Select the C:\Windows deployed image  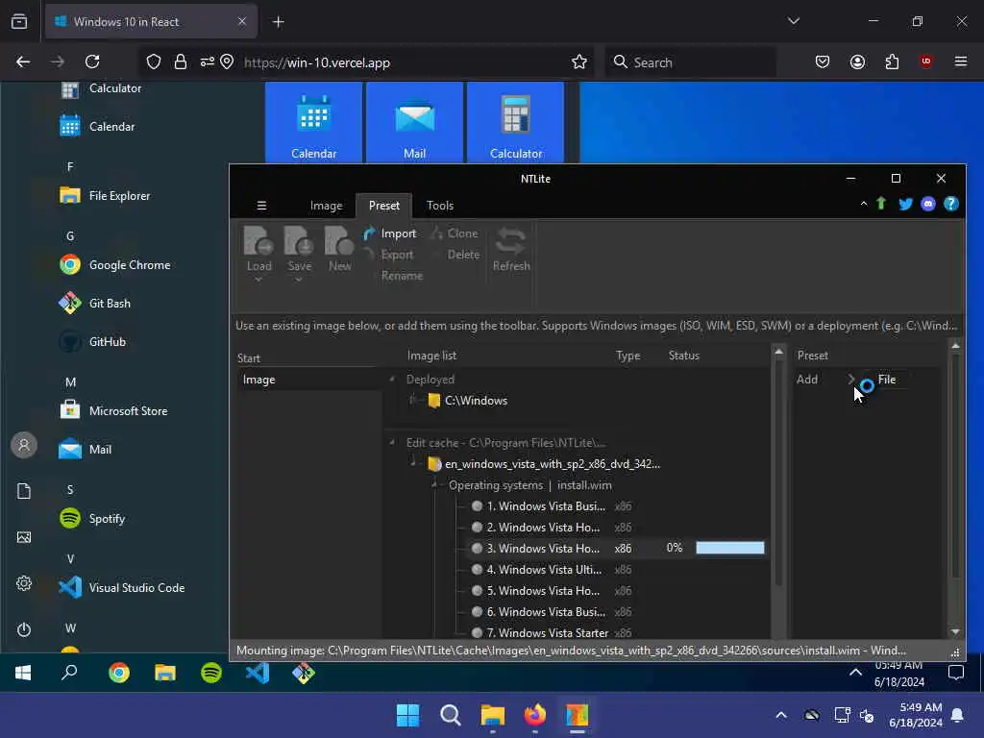tap(475, 401)
